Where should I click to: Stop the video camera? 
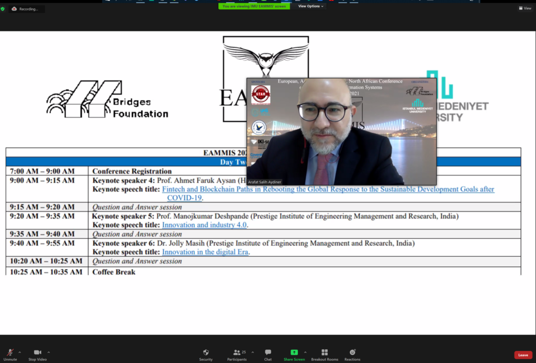pos(38,355)
